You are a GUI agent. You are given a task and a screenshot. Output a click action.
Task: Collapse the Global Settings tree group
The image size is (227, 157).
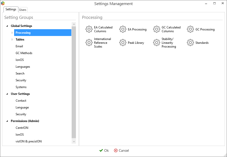(7, 26)
